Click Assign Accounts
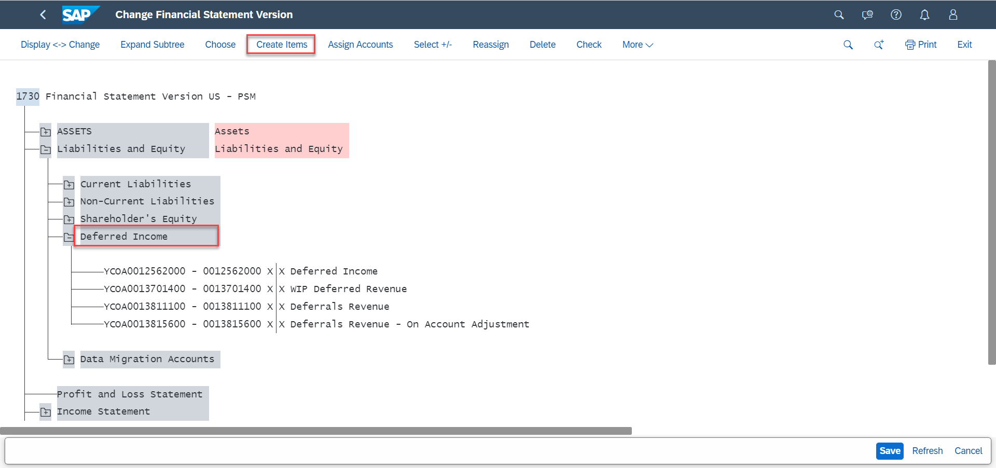The width and height of the screenshot is (996, 468). point(361,45)
